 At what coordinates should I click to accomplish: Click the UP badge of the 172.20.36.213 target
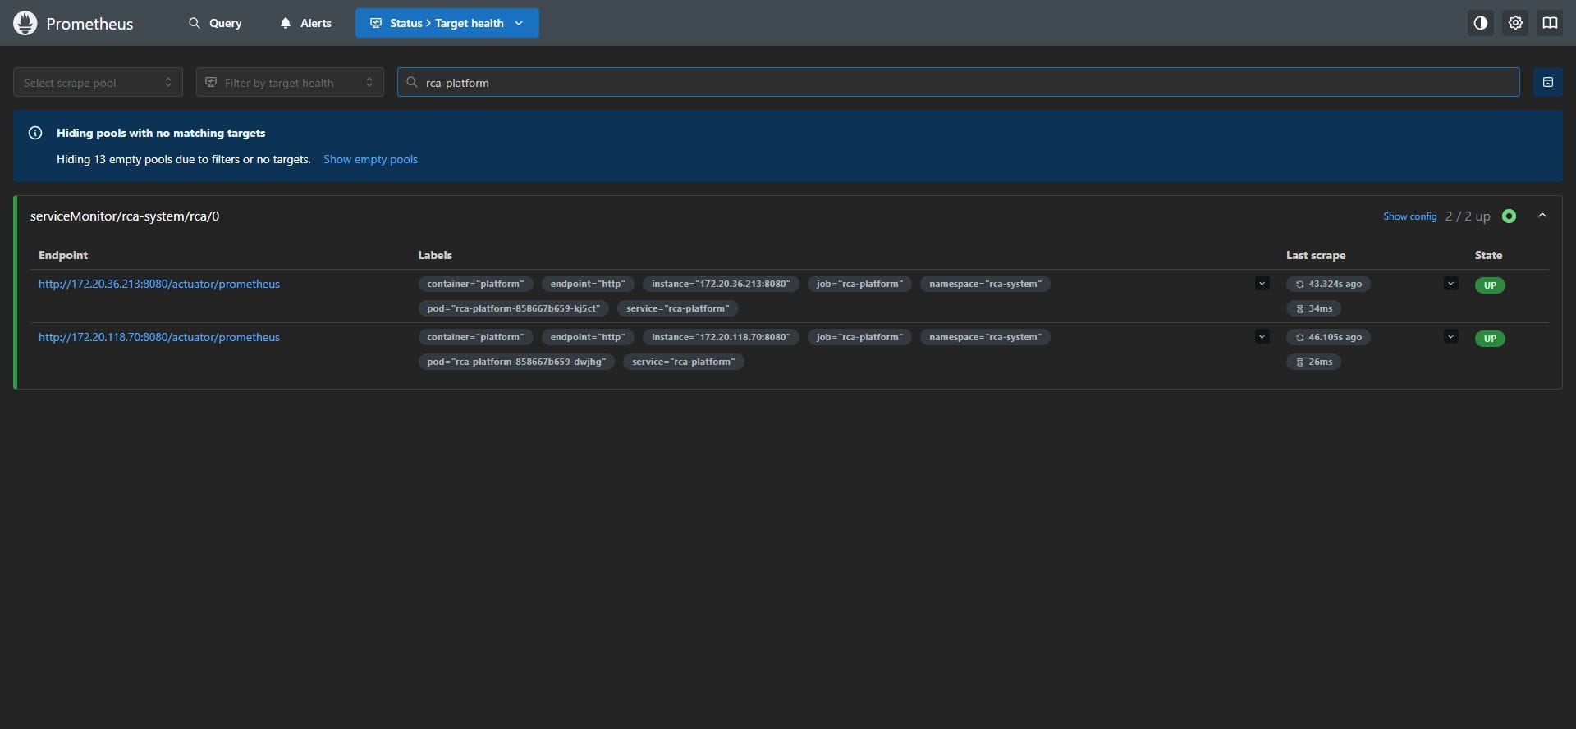(1490, 285)
